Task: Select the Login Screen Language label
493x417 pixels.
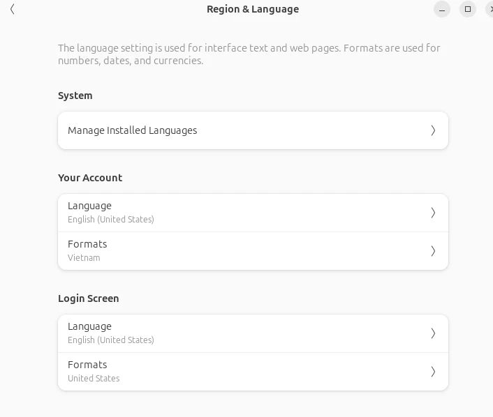Action: click(x=89, y=326)
